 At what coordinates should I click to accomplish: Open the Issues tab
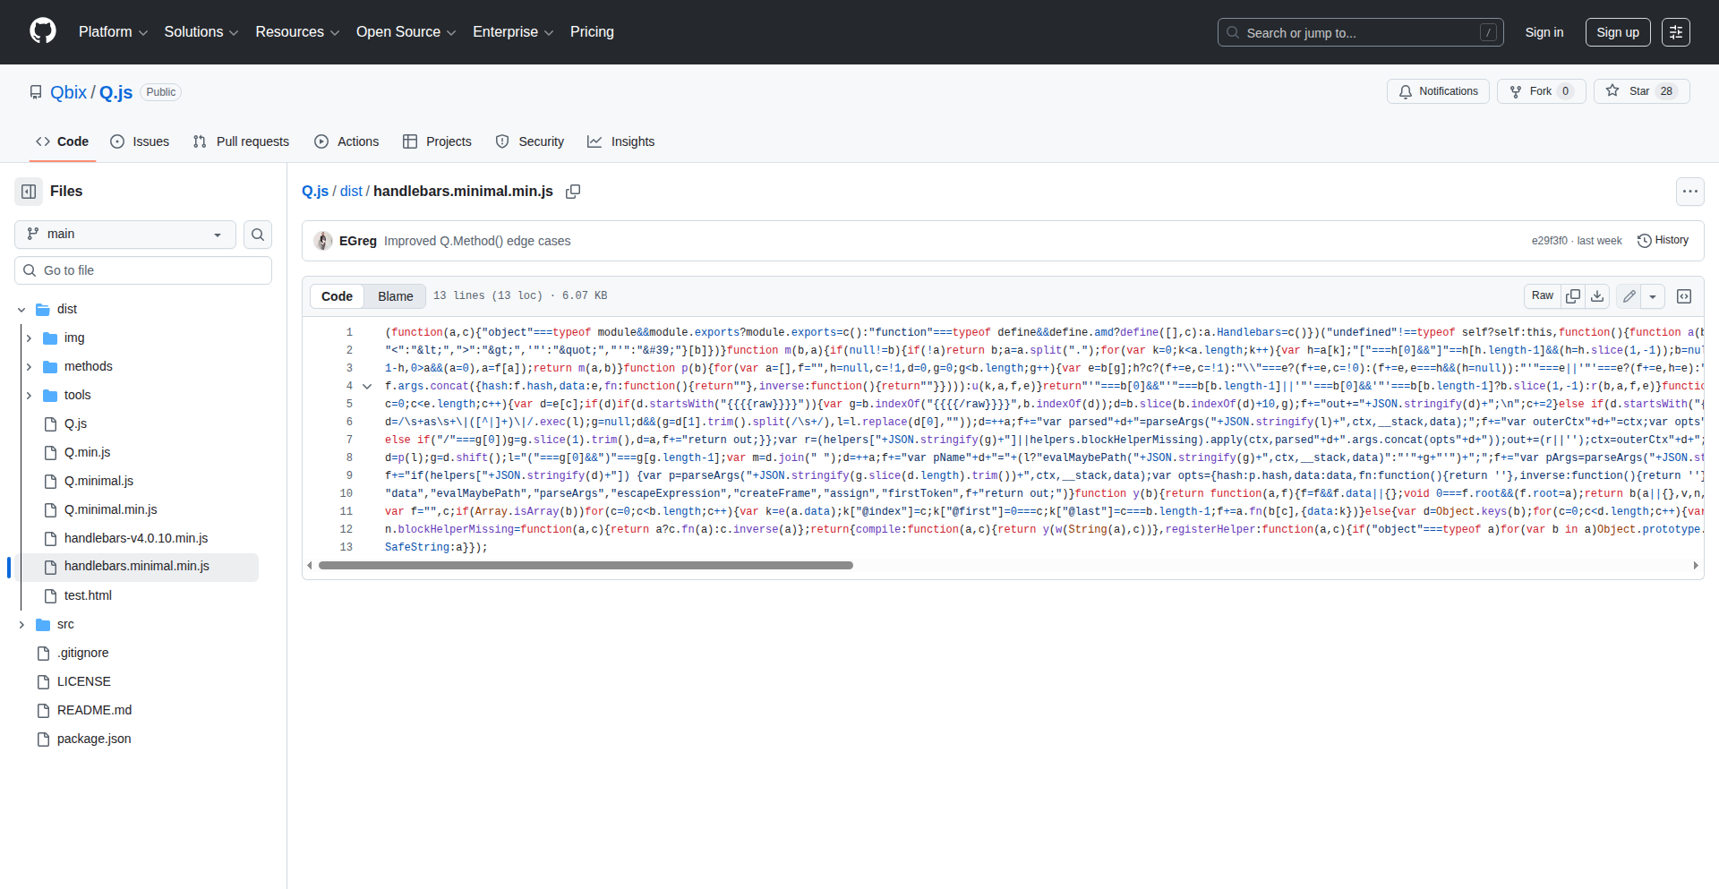coord(140,141)
